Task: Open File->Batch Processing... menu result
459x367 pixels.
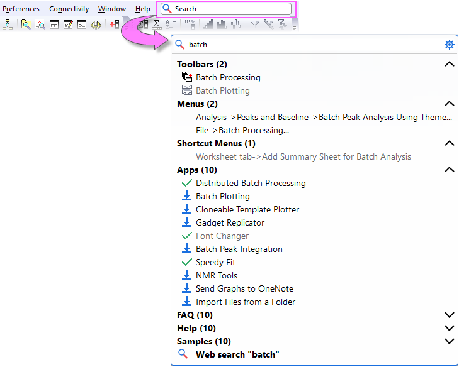Action: pyautogui.click(x=242, y=130)
